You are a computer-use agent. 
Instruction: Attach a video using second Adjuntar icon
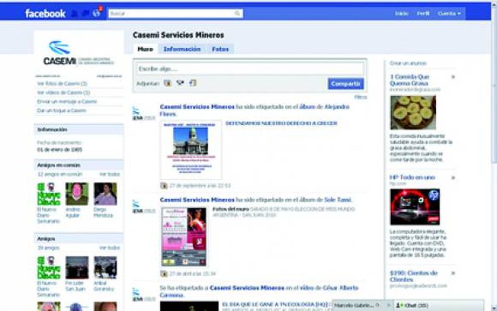(x=180, y=83)
